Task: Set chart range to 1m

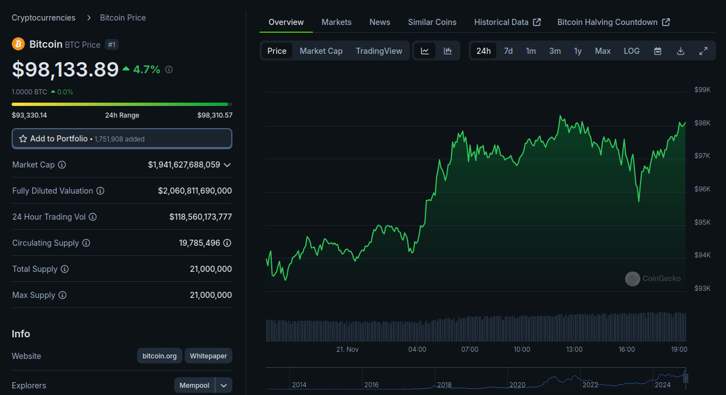Action: pos(531,51)
